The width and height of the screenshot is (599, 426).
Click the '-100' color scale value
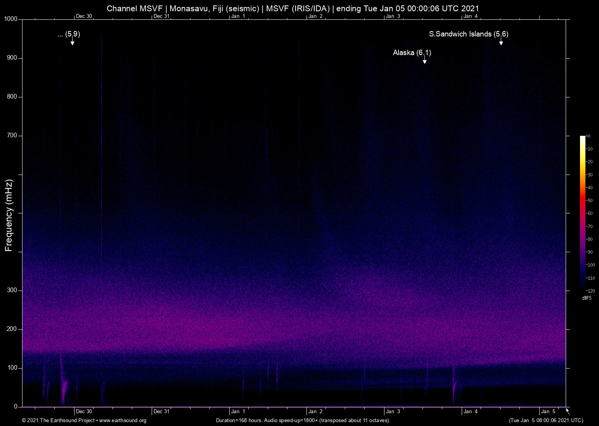coord(590,265)
